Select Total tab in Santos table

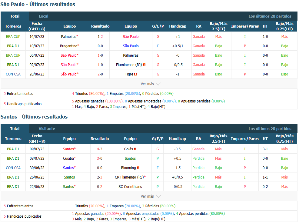[15, 129]
